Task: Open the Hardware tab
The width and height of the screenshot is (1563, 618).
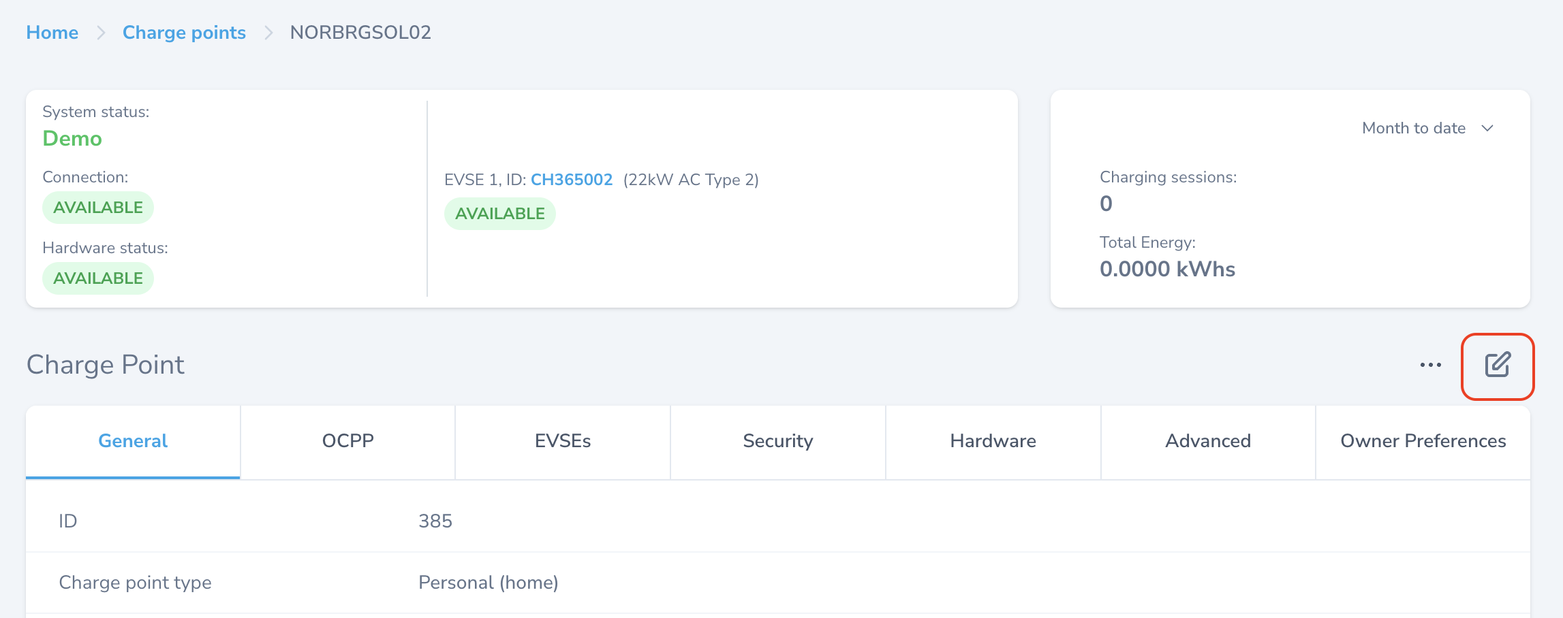Action: coord(993,442)
